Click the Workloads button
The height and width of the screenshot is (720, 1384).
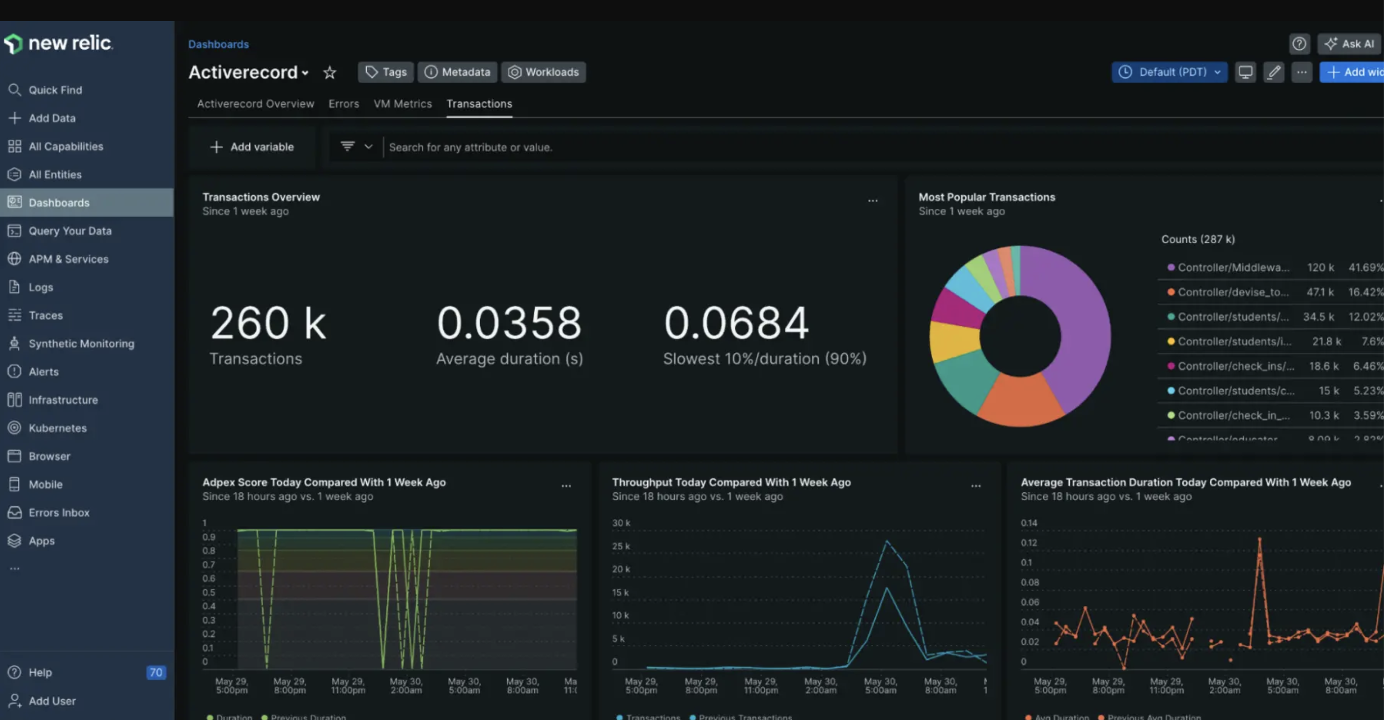pos(544,72)
